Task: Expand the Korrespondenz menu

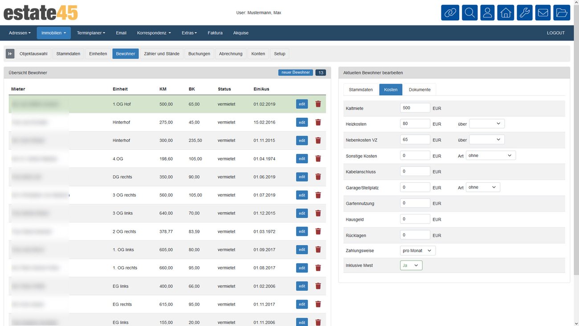Action: pyautogui.click(x=154, y=33)
